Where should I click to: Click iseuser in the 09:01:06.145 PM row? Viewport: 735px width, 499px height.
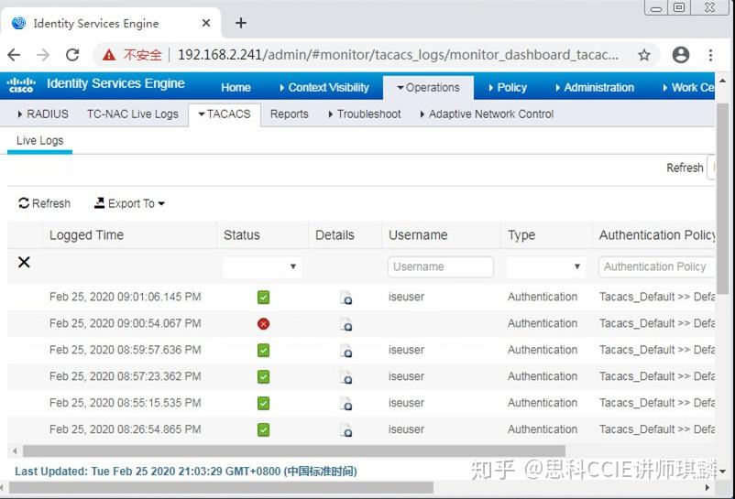(x=406, y=297)
